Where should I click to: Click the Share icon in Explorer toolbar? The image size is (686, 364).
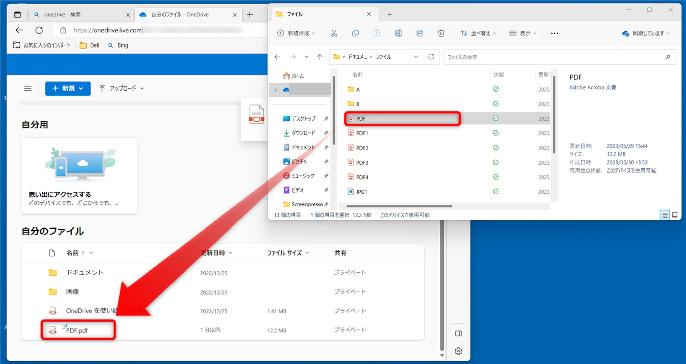click(420, 33)
